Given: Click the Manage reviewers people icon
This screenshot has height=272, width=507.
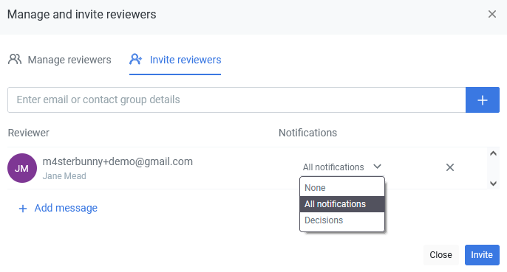Looking at the screenshot, I should point(15,60).
